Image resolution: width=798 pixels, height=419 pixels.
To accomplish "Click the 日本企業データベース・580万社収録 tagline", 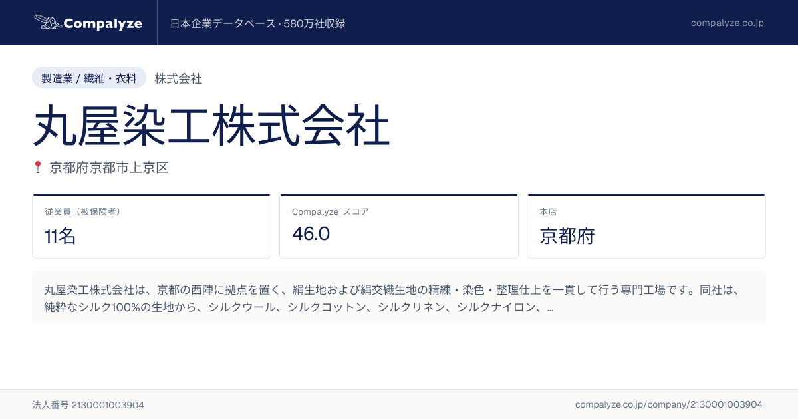I will 257,23.
